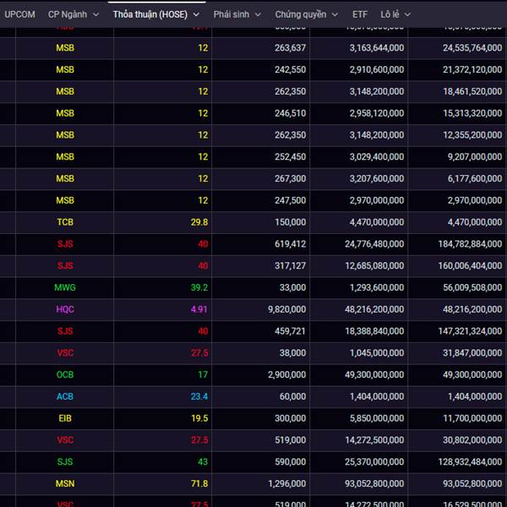Click cumulative value 128,932,484,000
This screenshot has height=507, width=507.
coord(470,461)
